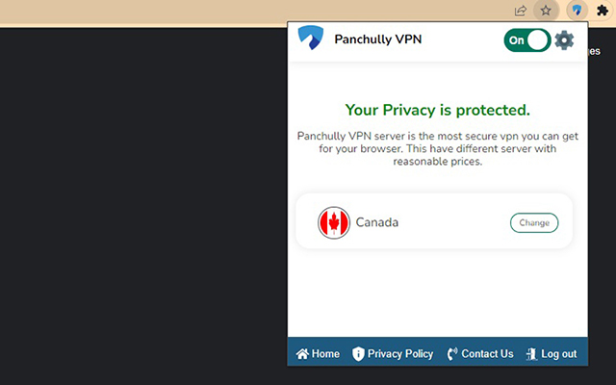Screen dimensions: 616x385
Task: Click the Panchully VPN title text
Action: pos(378,39)
